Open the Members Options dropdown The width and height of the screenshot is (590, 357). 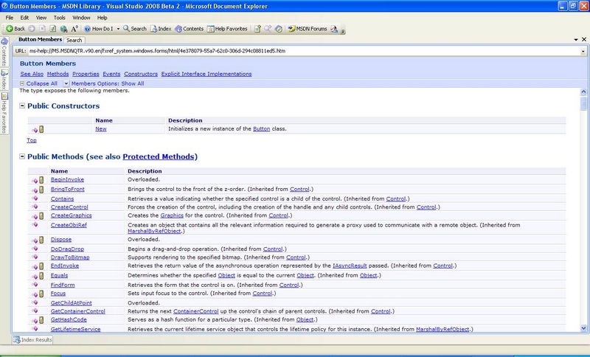click(x=66, y=83)
